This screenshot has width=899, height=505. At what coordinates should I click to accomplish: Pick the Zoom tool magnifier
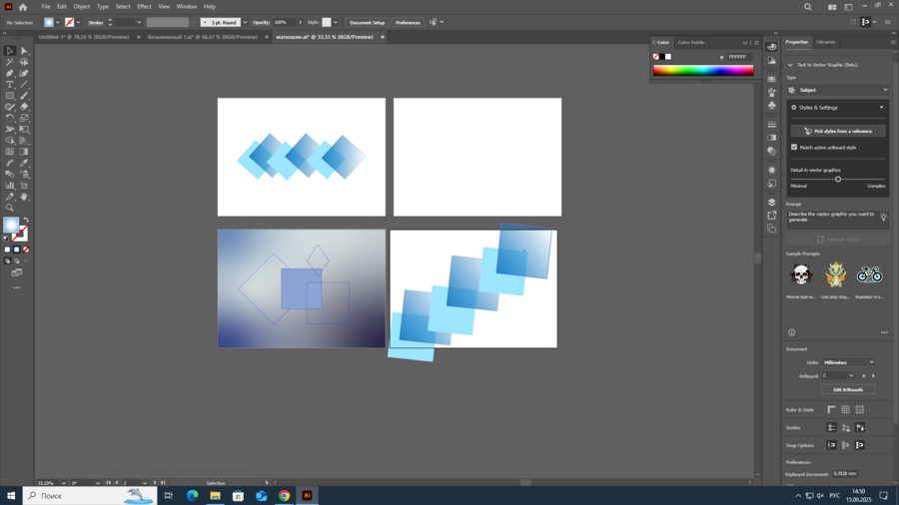[10, 208]
